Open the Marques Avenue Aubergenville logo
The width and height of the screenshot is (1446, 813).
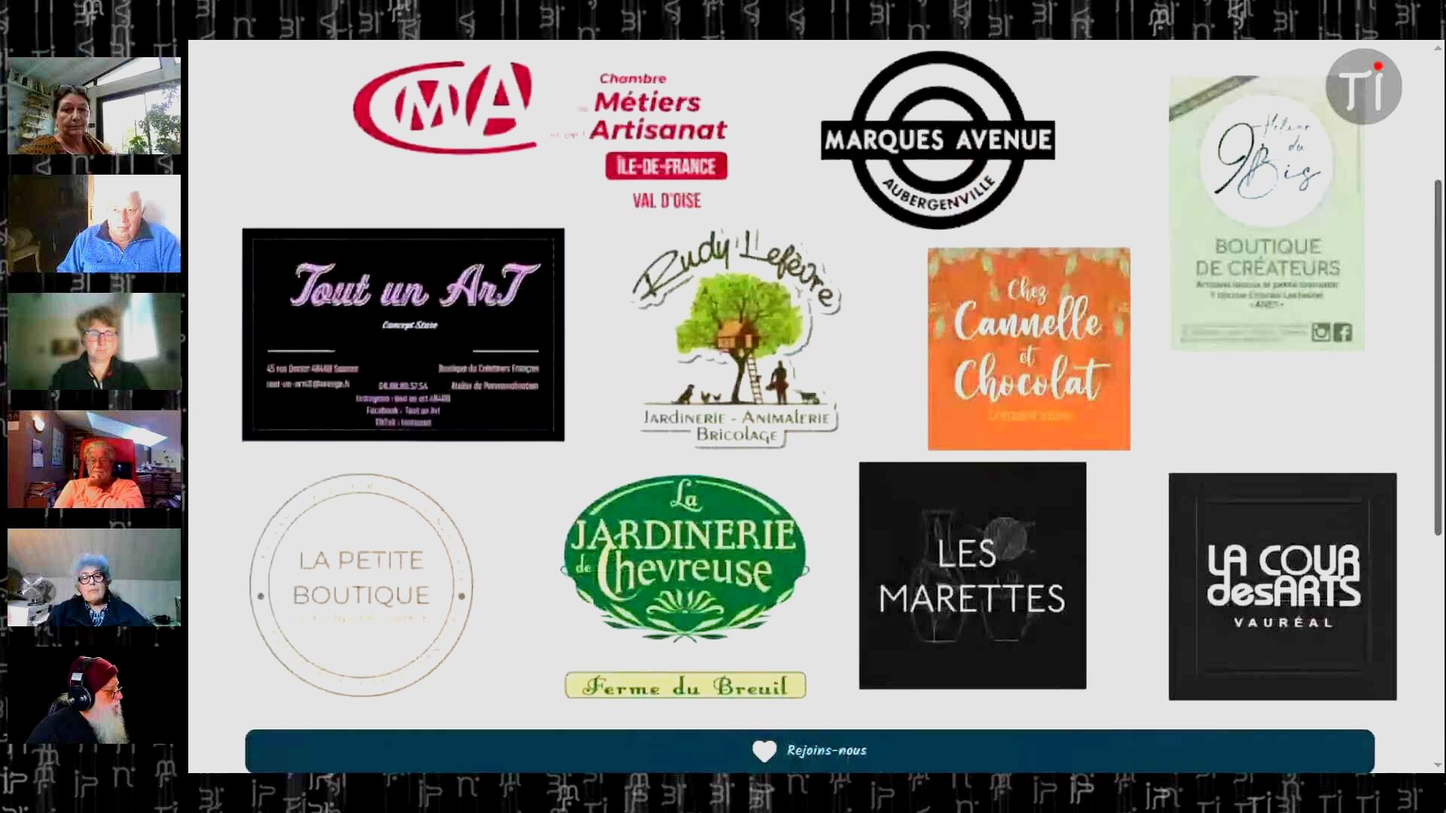(x=938, y=140)
